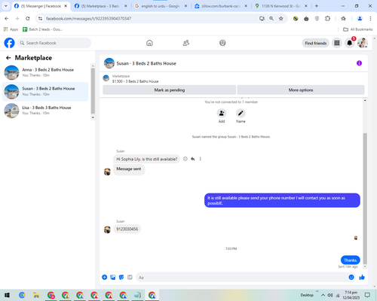Open the Facebook menu grid icon
The height and width of the screenshot is (301, 377).
point(337,43)
